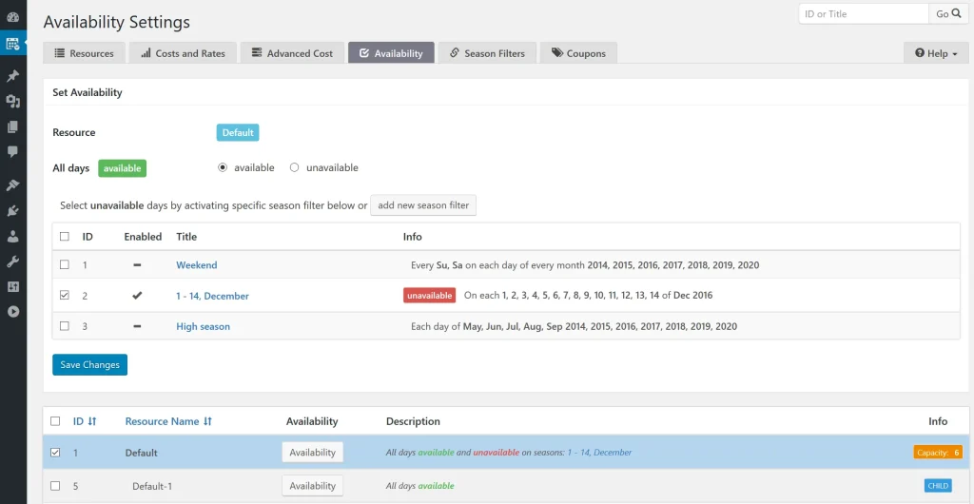Open Tools via the wrench icon
The height and width of the screenshot is (504, 974).
tap(13, 262)
